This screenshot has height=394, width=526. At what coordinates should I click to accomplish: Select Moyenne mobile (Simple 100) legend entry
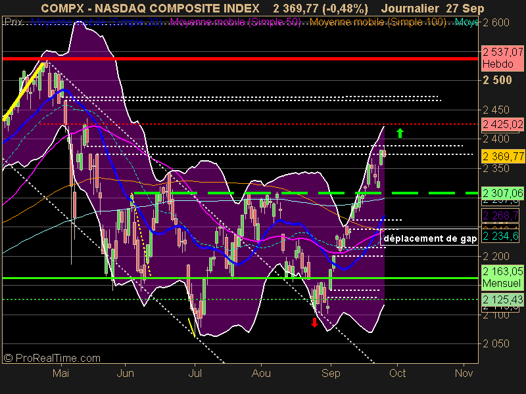click(377, 22)
